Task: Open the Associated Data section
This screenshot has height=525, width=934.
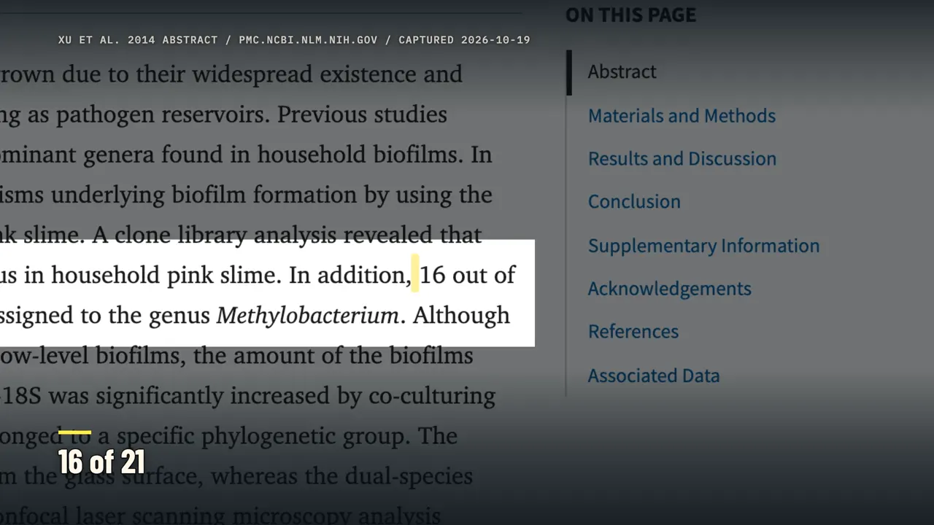Action: tap(654, 376)
